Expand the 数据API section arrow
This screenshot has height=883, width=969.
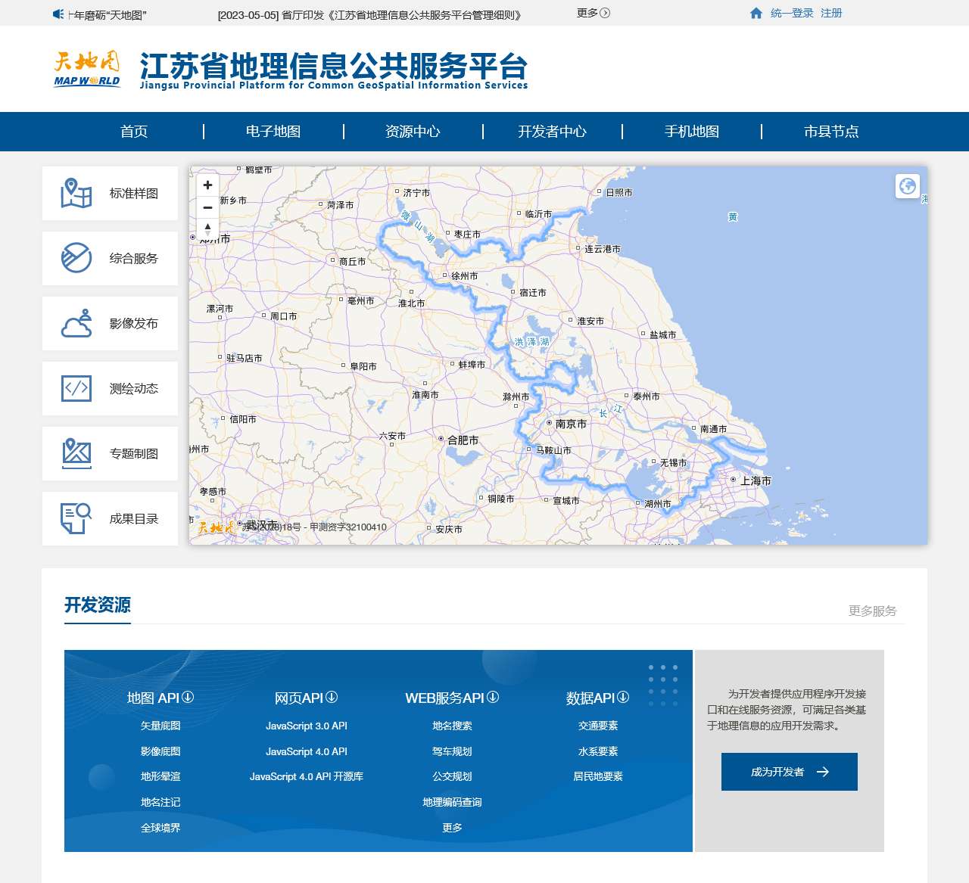pos(623,698)
